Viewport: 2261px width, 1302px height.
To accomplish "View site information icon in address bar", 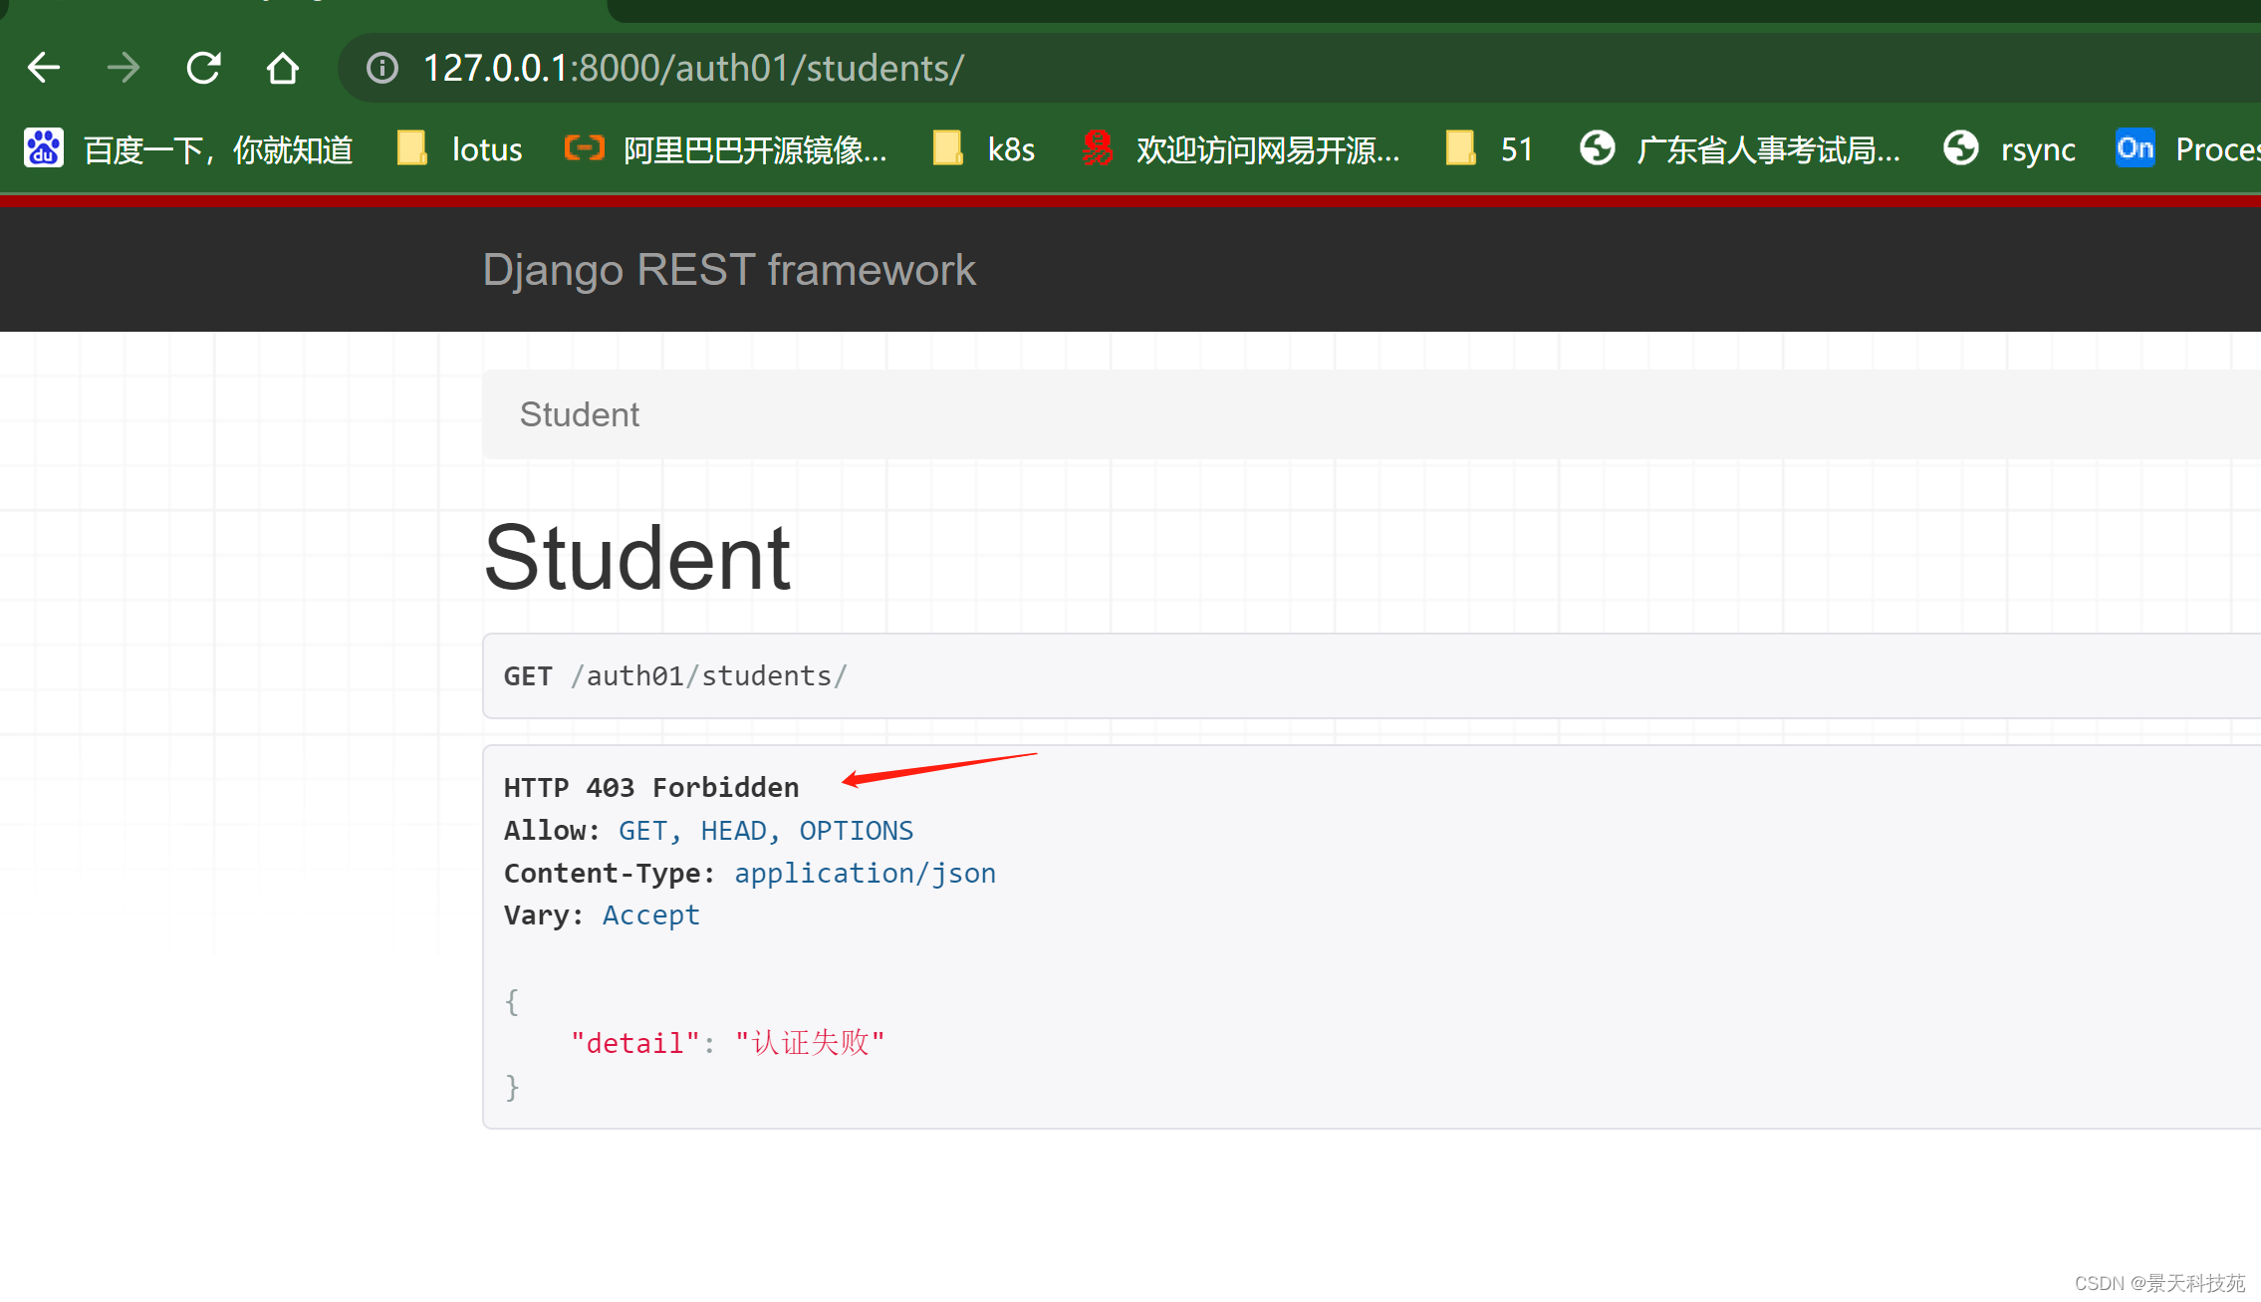I will point(382,68).
